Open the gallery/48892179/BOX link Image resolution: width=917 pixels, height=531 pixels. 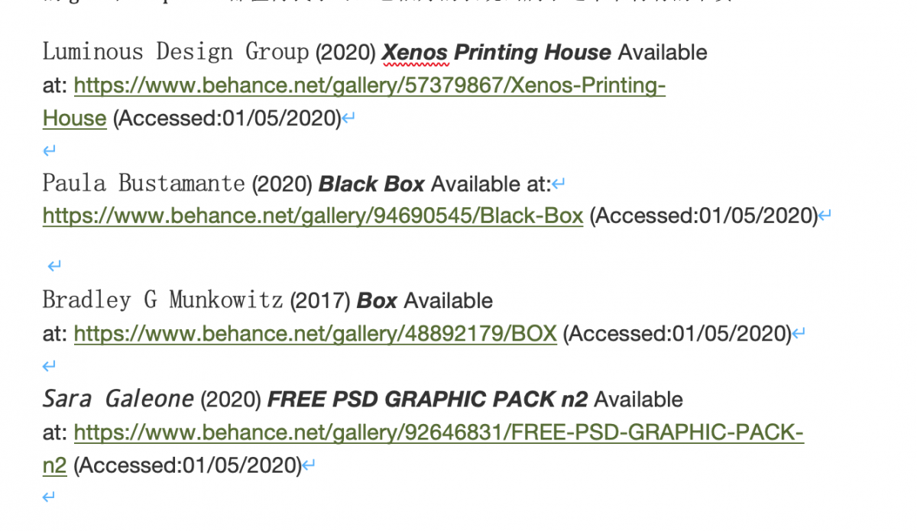[316, 334]
